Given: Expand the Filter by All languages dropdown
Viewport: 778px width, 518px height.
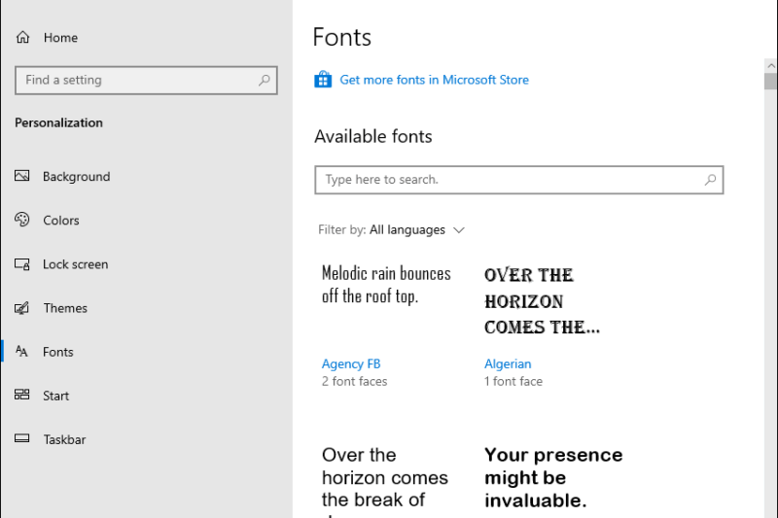Looking at the screenshot, I should pyautogui.click(x=392, y=230).
